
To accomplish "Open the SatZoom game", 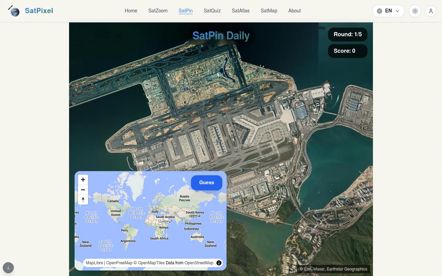I will pyautogui.click(x=158, y=11).
